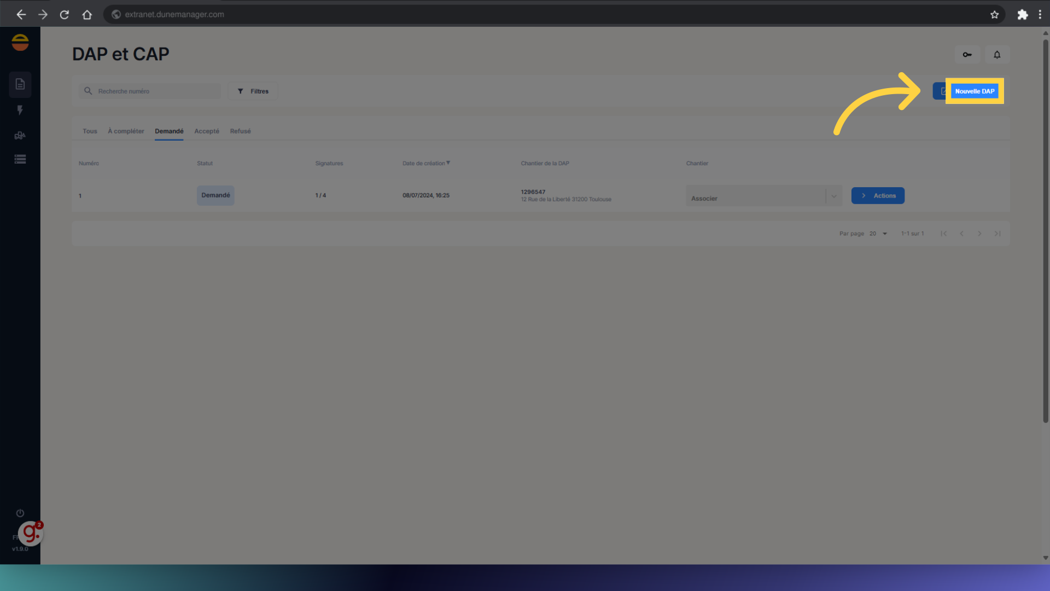Click the Nouvelle DAP button
The height and width of the screenshot is (591, 1050).
tap(974, 91)
